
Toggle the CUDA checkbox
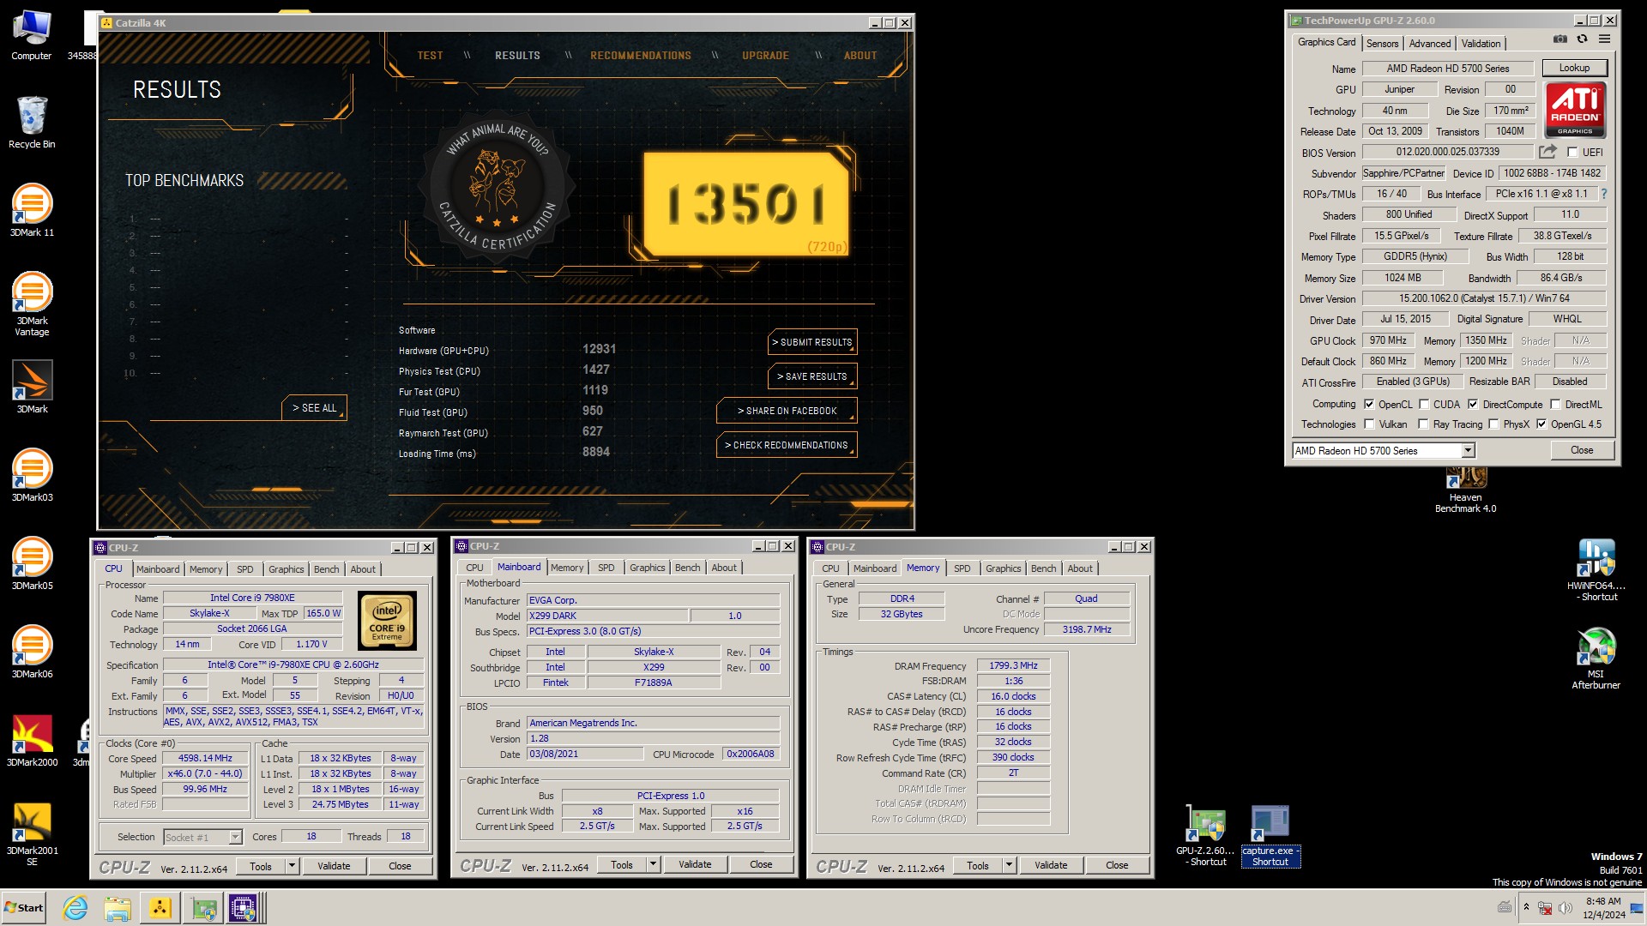[x=1424, y=404]
